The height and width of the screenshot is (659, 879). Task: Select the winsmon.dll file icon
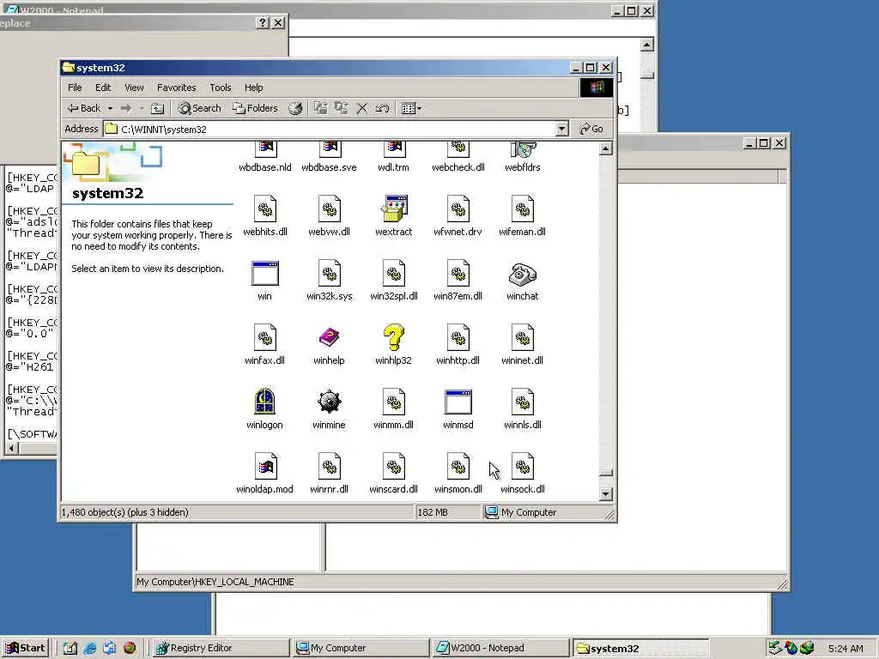click(458, 466)
